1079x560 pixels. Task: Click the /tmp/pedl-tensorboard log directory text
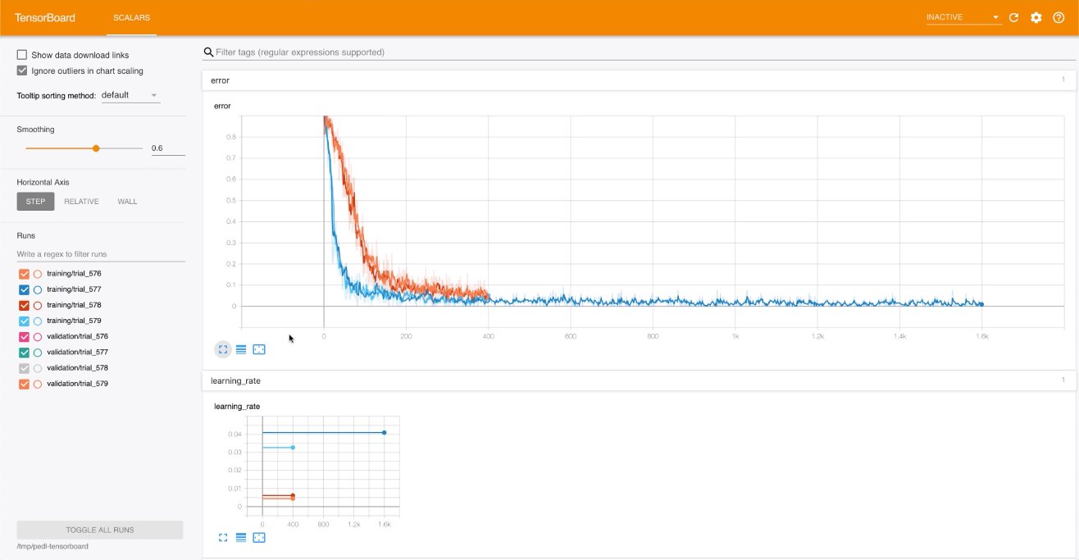click(x=52, y=546)
